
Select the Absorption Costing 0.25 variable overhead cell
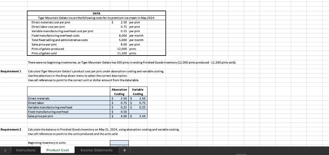[x=120, y=107]
